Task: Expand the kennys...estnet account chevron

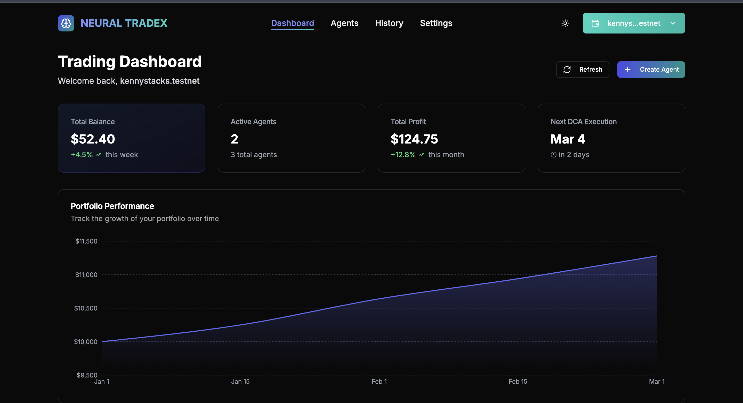Action: pyautogui.click(x=673, y=23)
